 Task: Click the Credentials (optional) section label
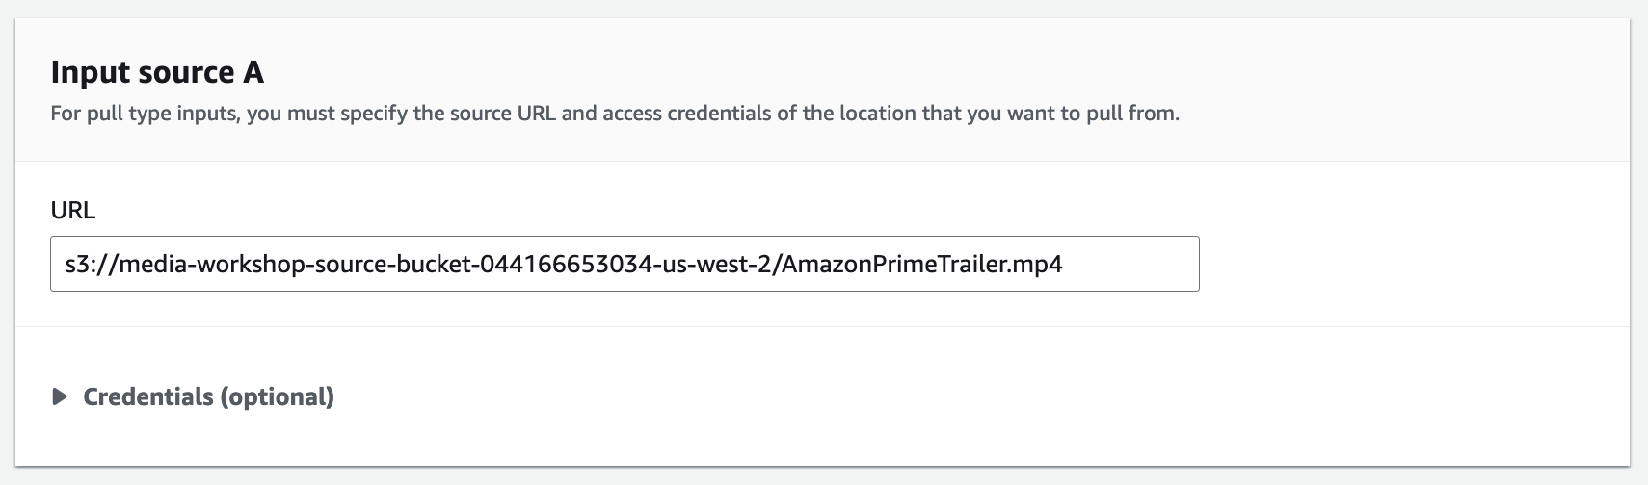point(208,396)
